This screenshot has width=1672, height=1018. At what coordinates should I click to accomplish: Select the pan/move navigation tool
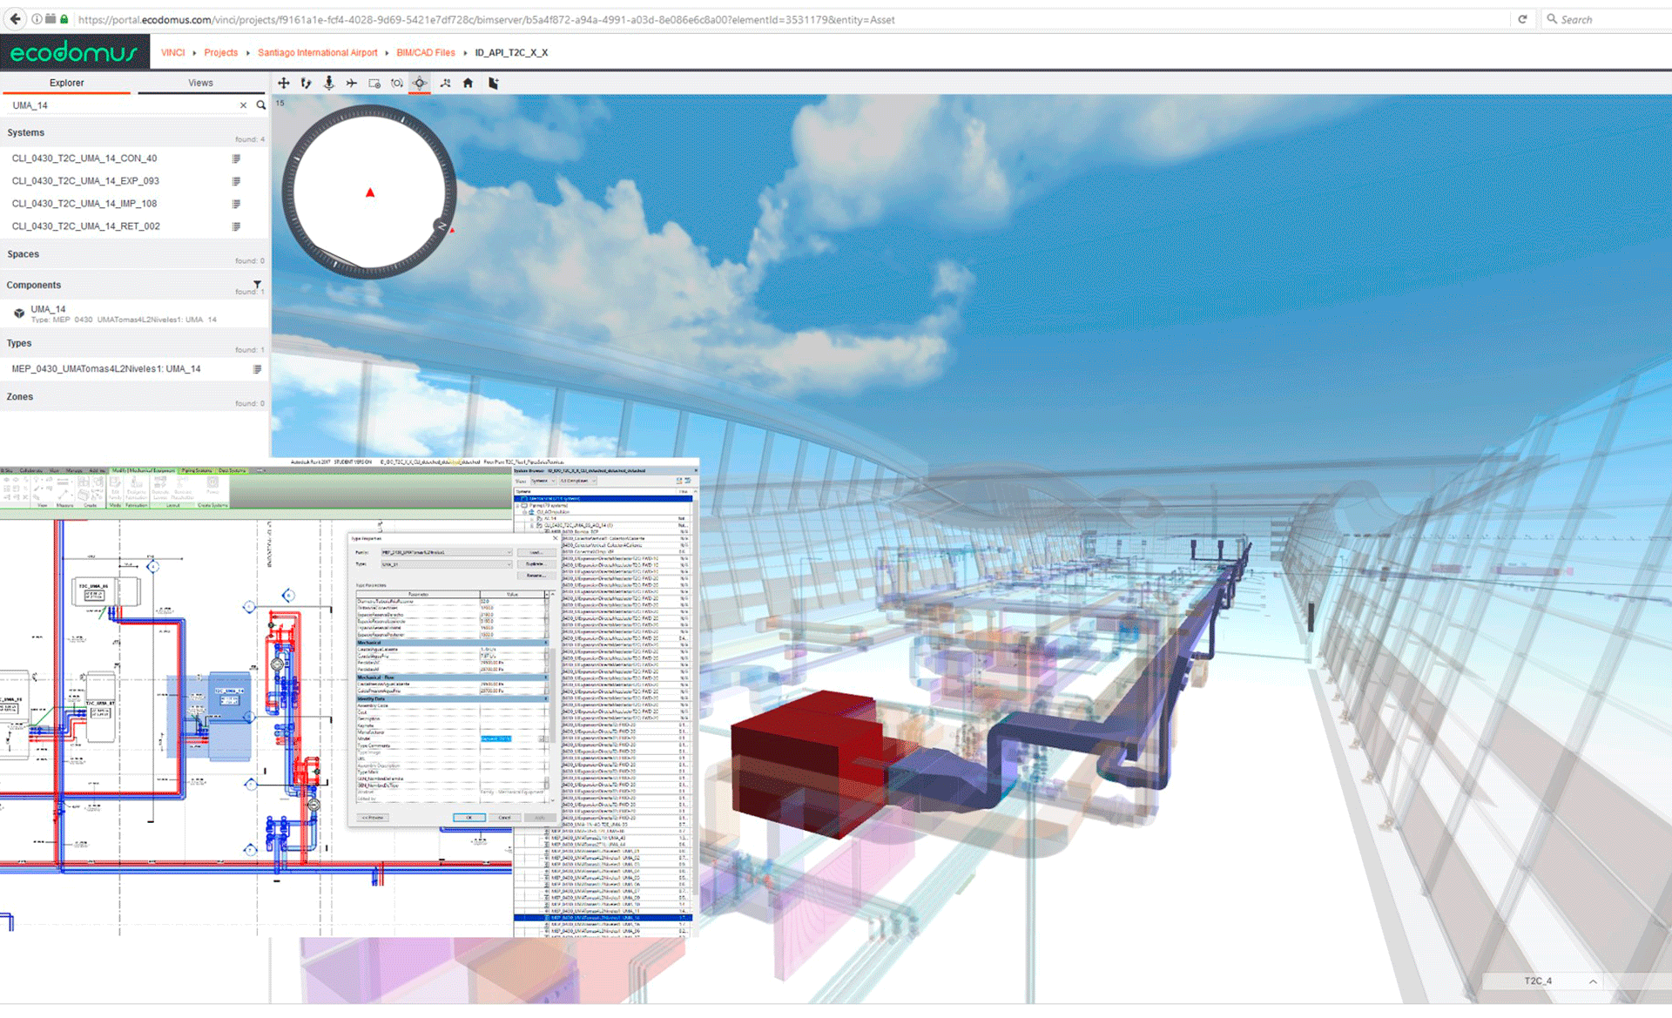pos(284,83)
